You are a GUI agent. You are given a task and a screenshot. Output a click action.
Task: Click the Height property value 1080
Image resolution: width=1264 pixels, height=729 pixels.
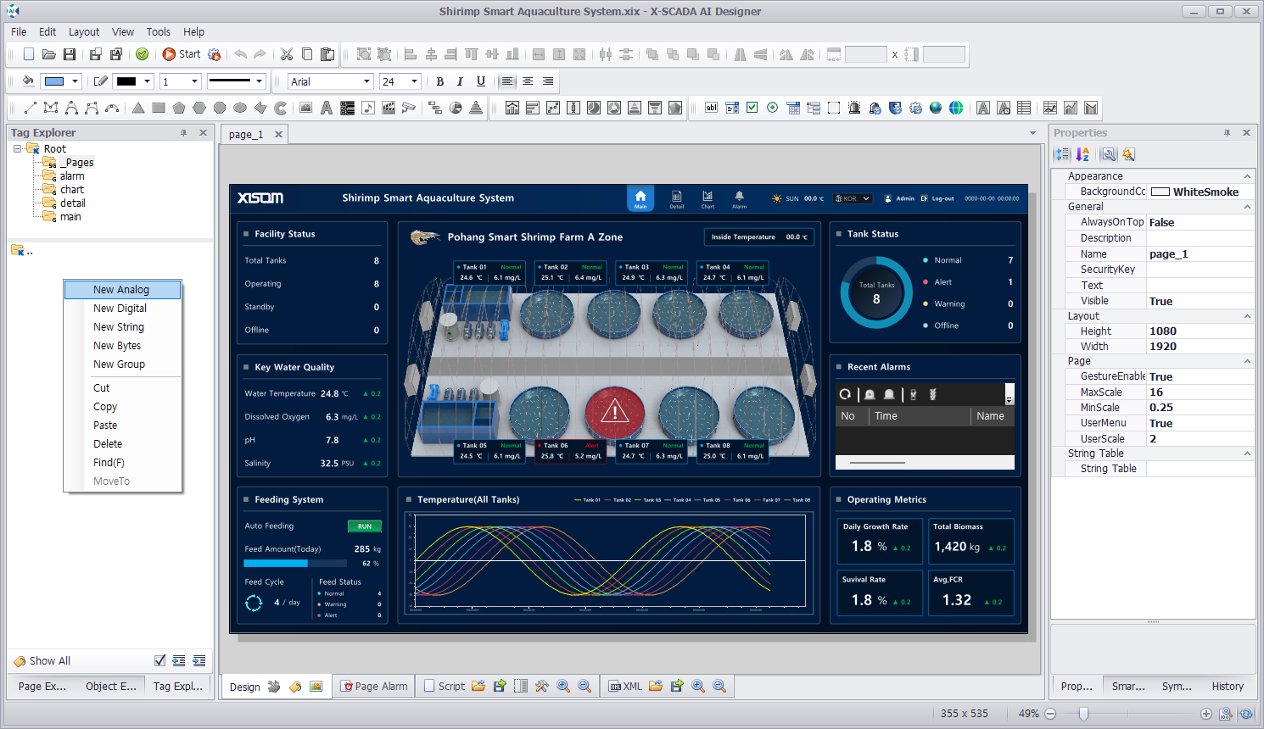[x=1200, y=331]
